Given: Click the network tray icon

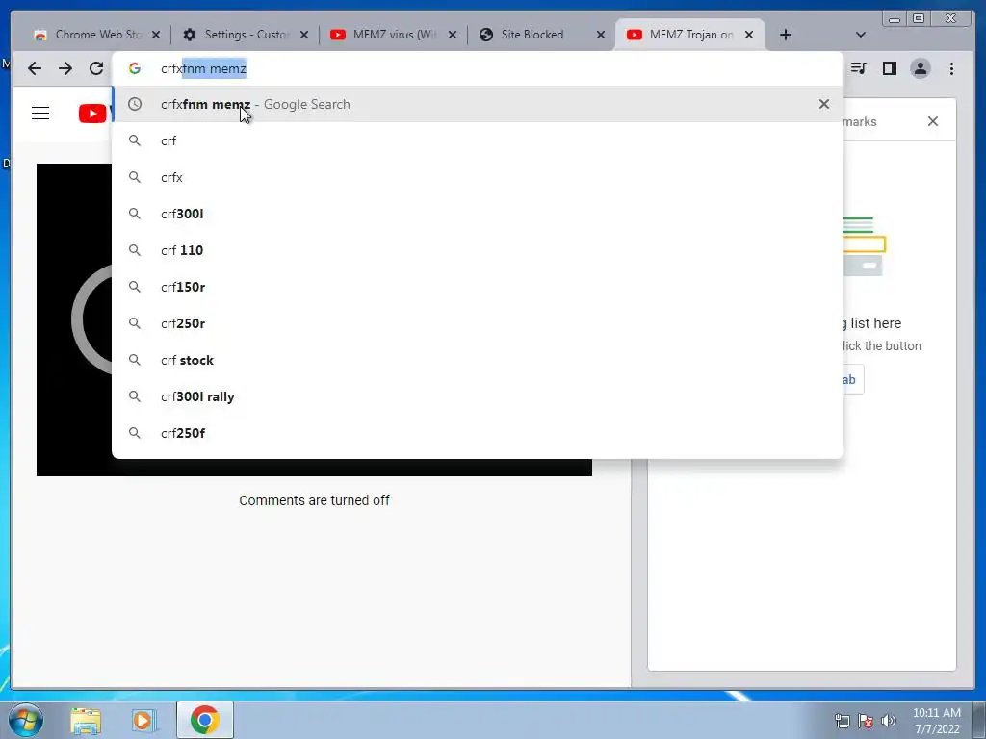Looking at the screenshot, I should 842,721.
